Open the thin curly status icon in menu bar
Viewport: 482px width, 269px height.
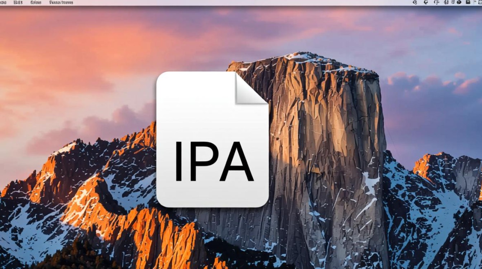[x=436, y=2]
